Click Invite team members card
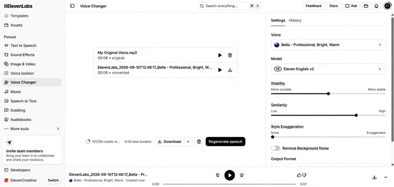 click(x=32, y=150)
